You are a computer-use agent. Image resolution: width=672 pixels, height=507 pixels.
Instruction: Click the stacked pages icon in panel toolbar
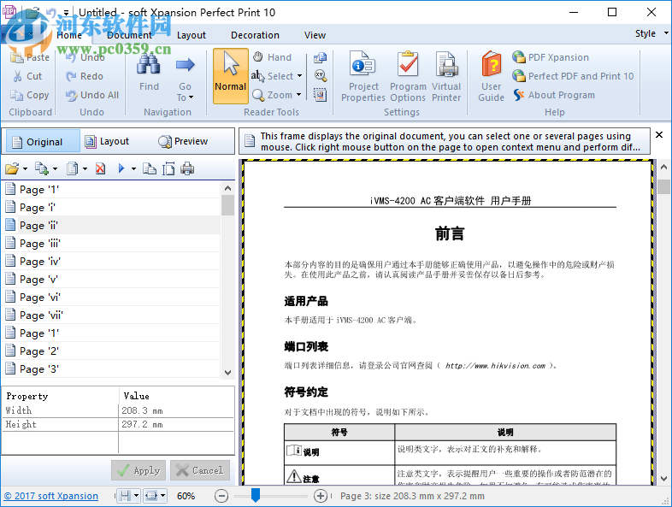(73, 168)
